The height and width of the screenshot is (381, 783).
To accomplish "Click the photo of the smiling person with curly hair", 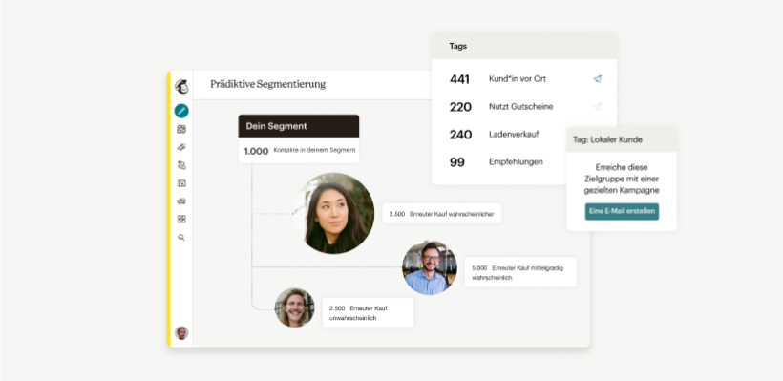I will coord(295,307).
